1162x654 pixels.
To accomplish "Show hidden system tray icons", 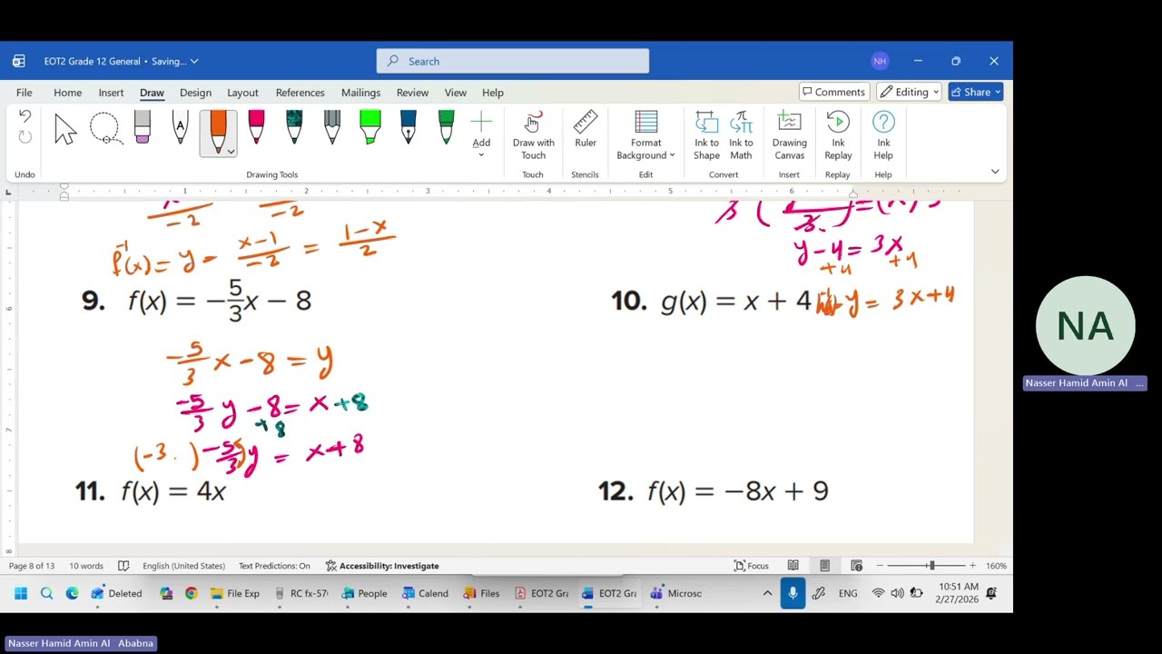I will 767,593.
